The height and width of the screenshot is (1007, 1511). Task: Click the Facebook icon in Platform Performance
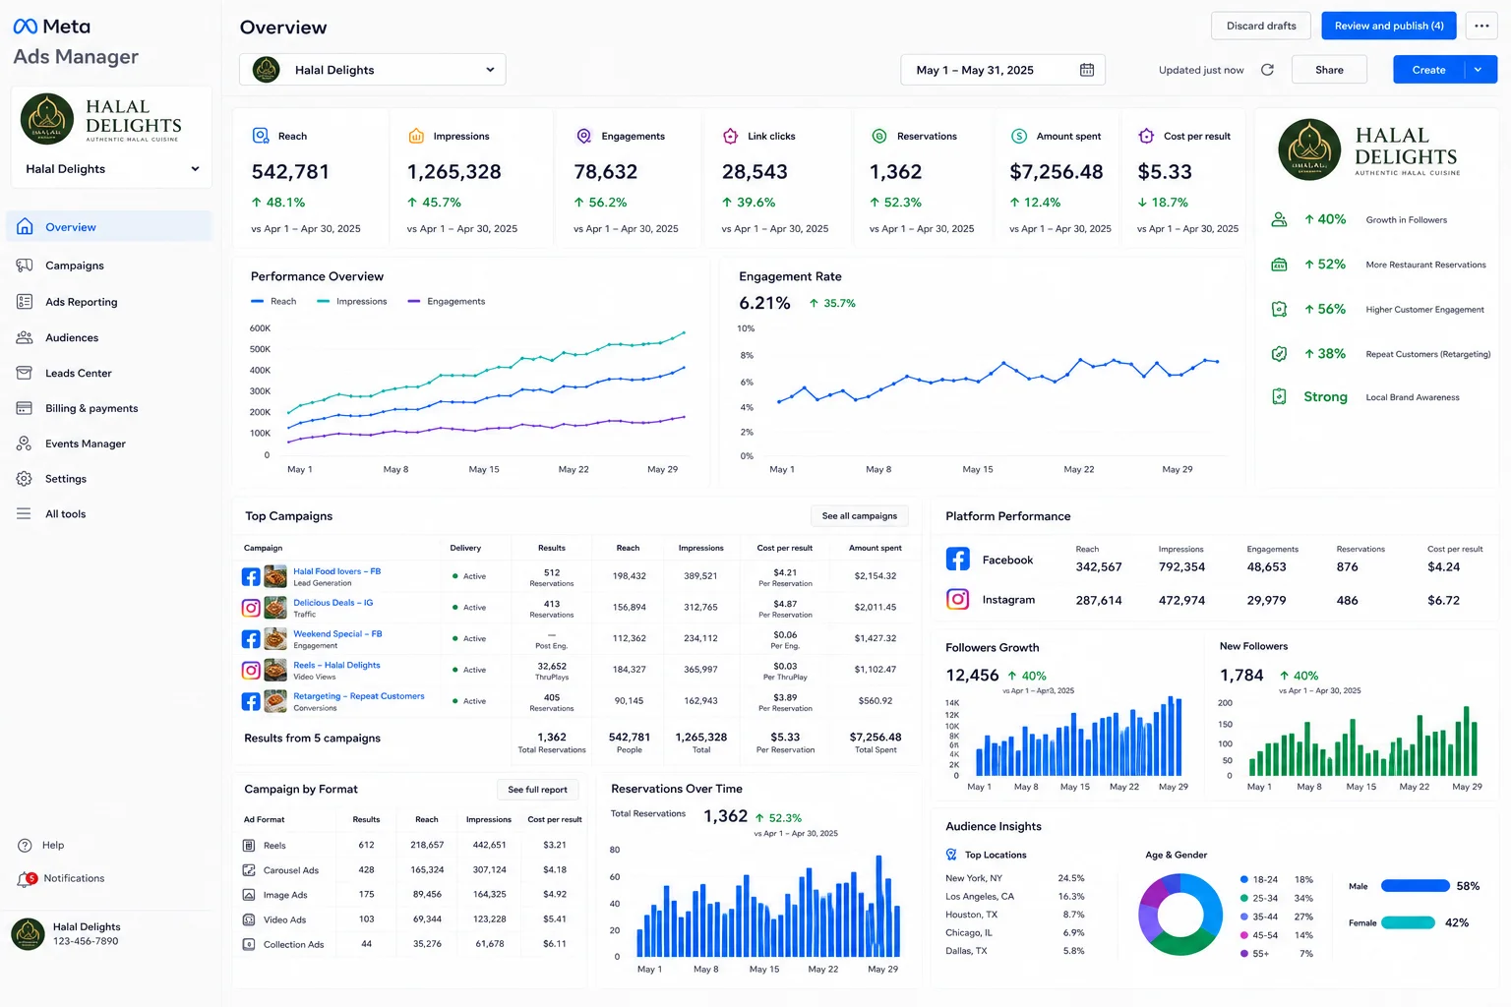point(958,560)
